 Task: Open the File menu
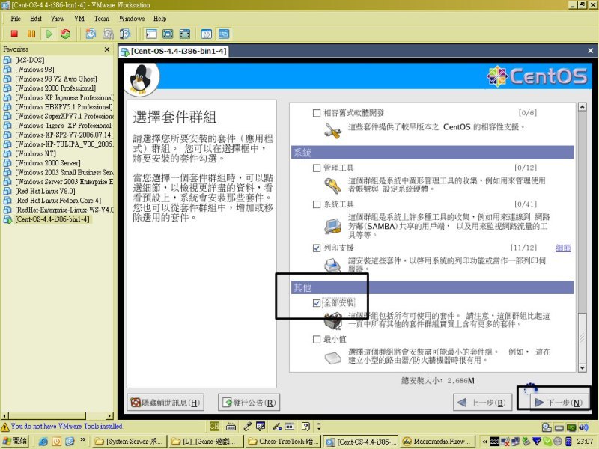click(16, 19)
